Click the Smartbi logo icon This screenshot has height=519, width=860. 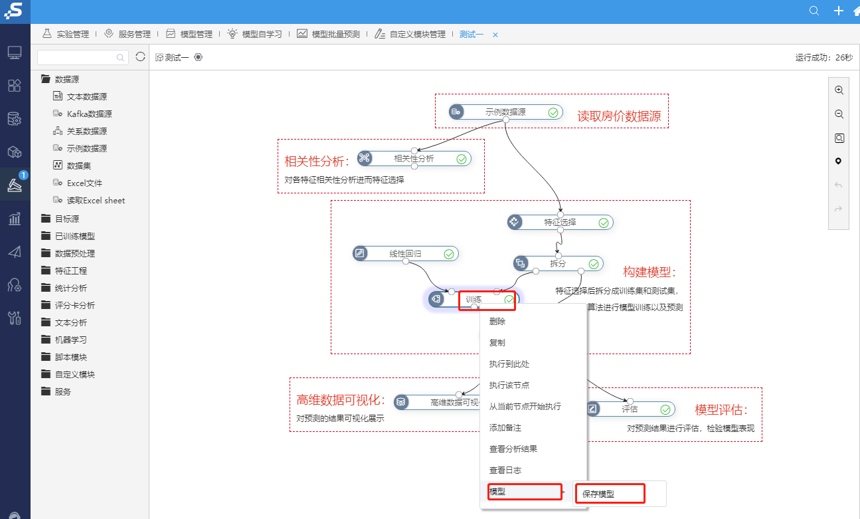click(x=15, y=11)
